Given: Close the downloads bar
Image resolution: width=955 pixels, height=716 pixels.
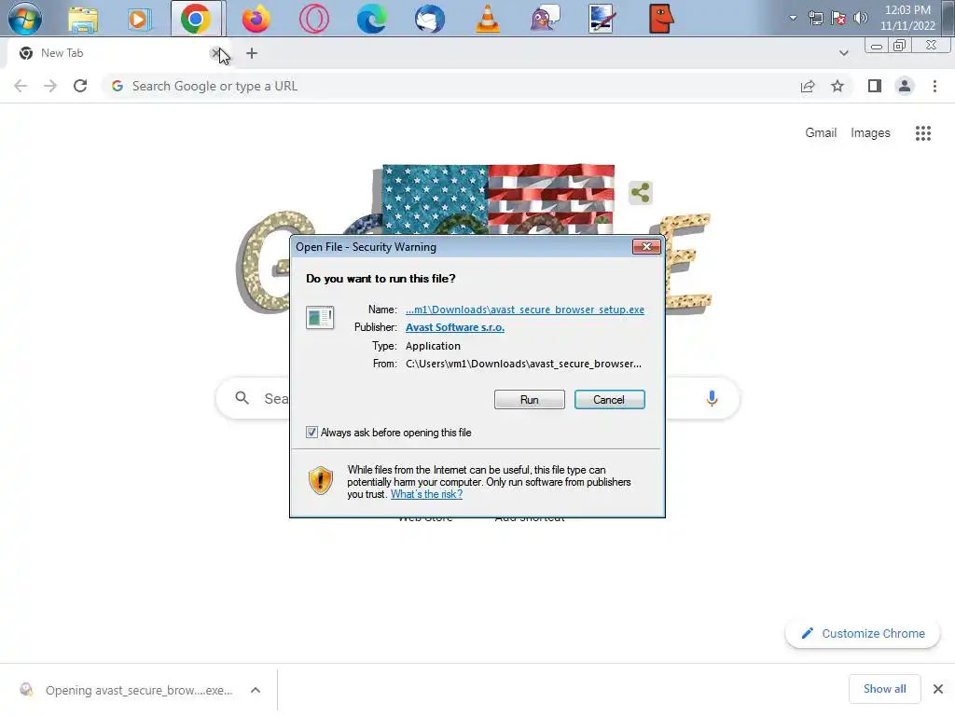Looking at the screenshot, I should click(x=938, y=689).
